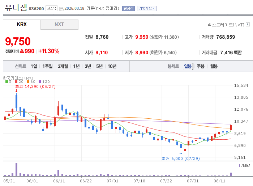Select the 월봉 candle chart

coord(214,66)
